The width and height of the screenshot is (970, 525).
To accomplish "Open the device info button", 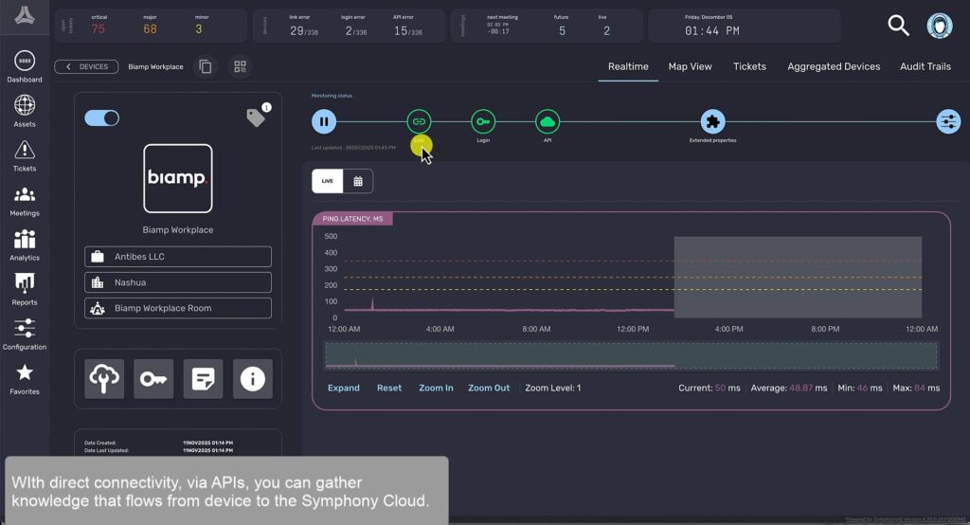I will tap(252, 379).
